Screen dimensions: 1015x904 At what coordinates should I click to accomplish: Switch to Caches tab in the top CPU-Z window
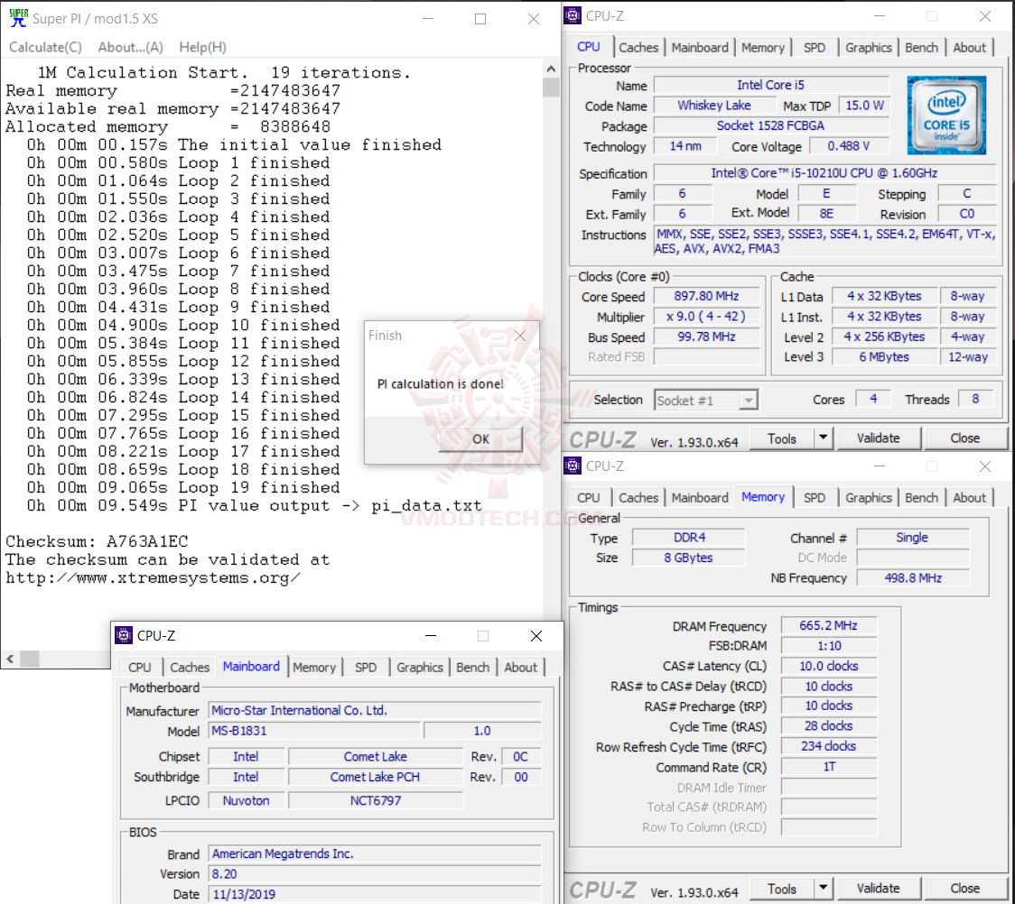[638, 47]
